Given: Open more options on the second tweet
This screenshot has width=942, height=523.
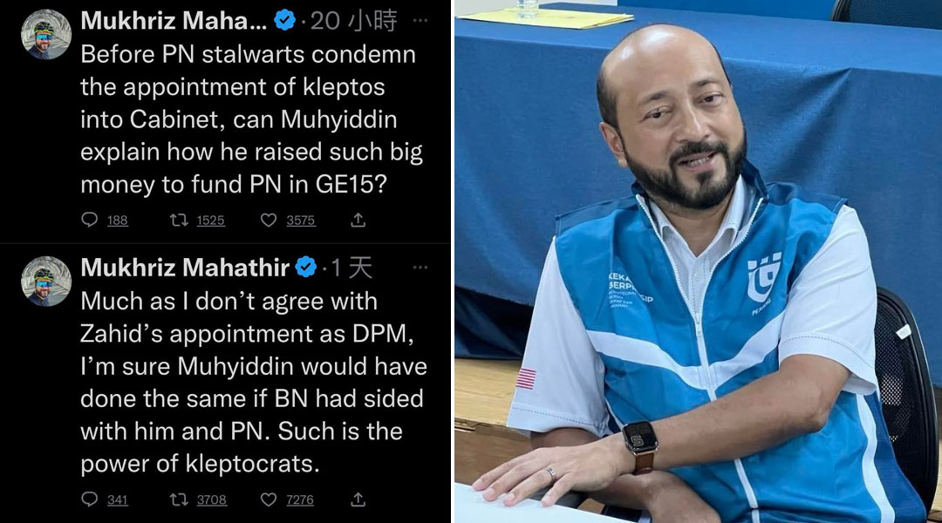Looking at the screenshot, I should coord(420,268).
